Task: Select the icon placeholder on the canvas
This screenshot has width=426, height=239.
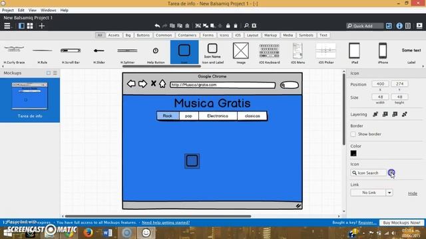Action: point(192,161)
